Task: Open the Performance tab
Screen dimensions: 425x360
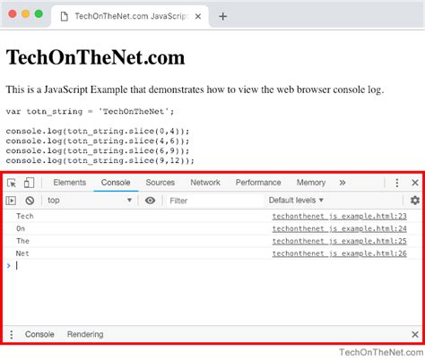Action: point(258,183)
